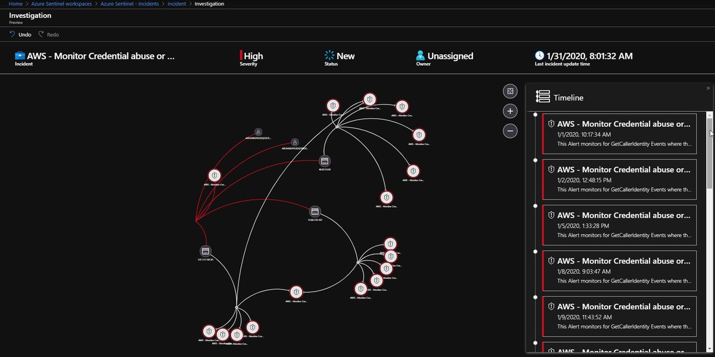This screenshot has height=357, width=715.
Task: Click shield icon on 1/1/2020 alert card
Action: point(551,124)
